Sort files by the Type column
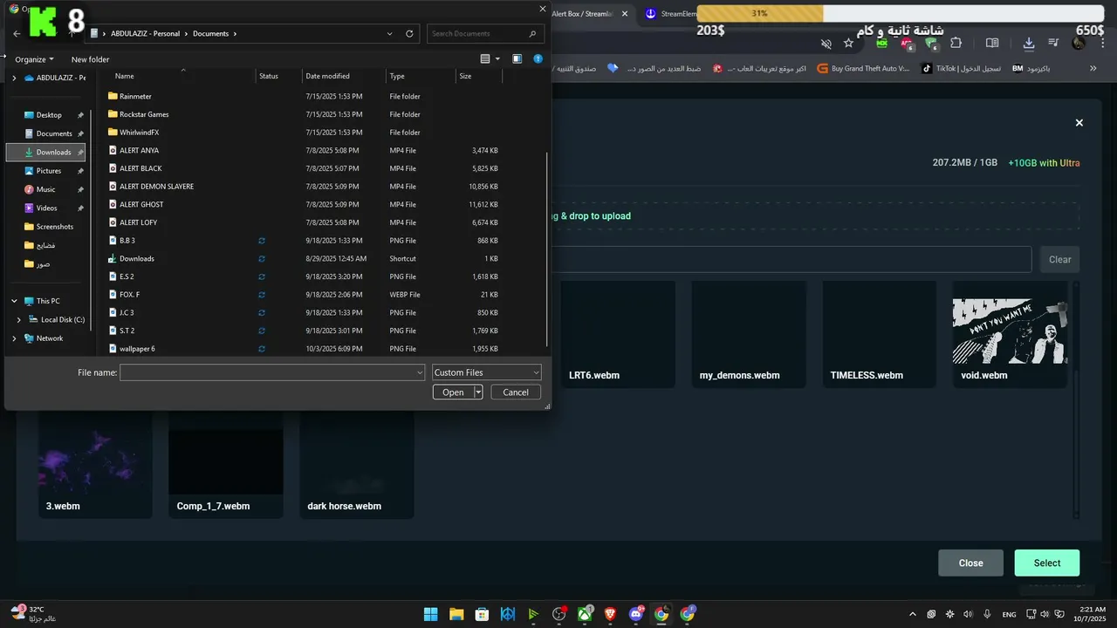Screen dimensions: 1117x628 tap(397, 76)
